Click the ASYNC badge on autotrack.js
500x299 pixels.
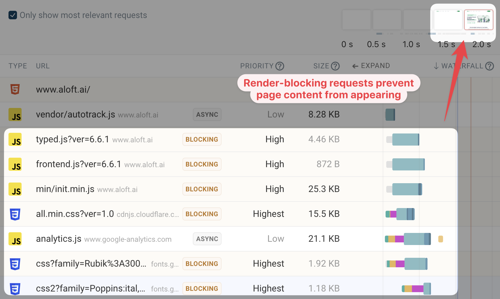point(207,114)
